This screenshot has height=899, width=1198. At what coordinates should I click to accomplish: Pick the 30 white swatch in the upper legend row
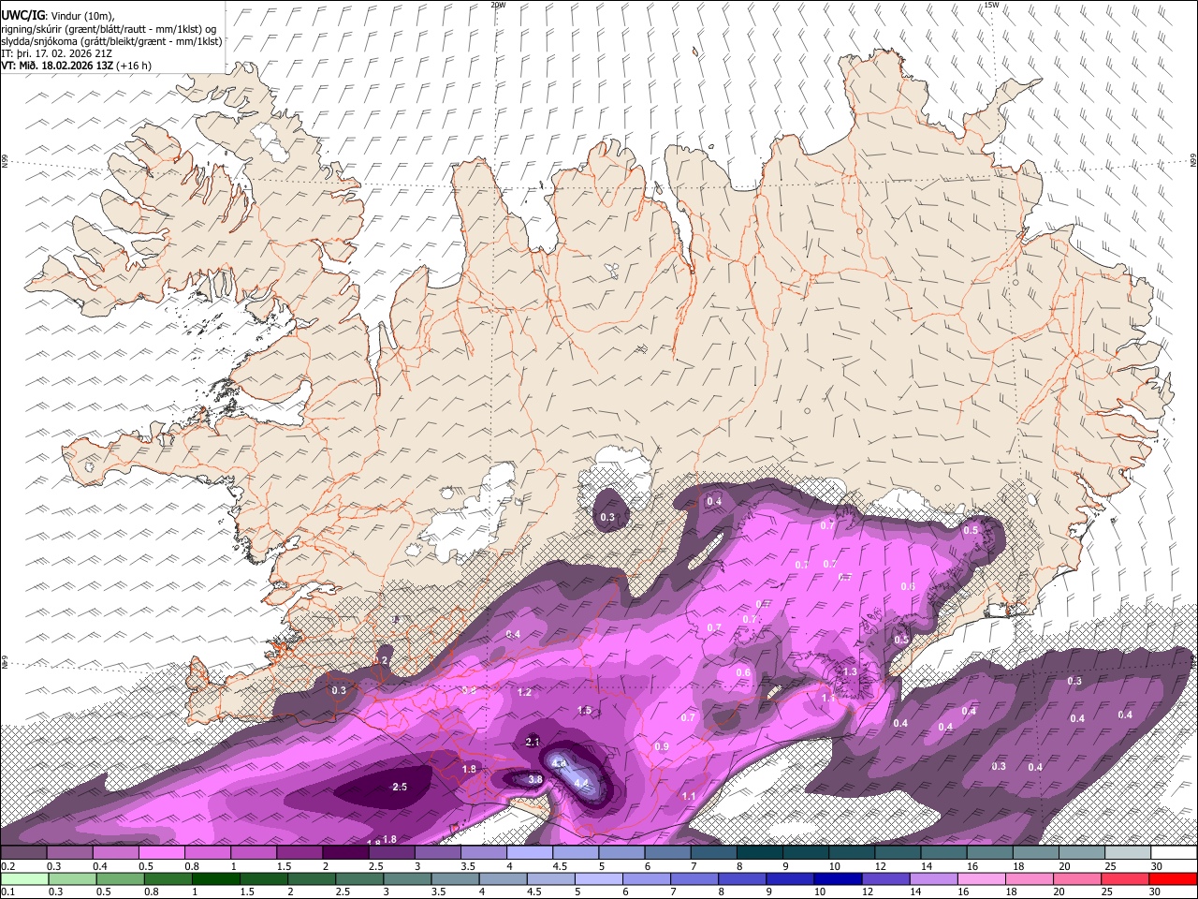tap(1175, 853)
